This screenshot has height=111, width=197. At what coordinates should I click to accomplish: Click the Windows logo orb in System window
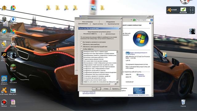coord(141,39)
